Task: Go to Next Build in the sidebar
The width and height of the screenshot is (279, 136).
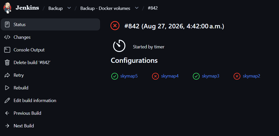Action: pyautogui.click(x=24, y=126)
